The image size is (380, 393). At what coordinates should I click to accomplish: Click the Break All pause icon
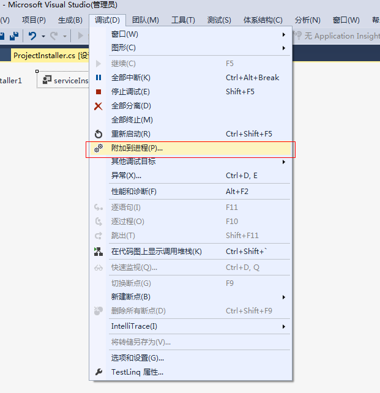pyautogui.click(x=99, y=78)
